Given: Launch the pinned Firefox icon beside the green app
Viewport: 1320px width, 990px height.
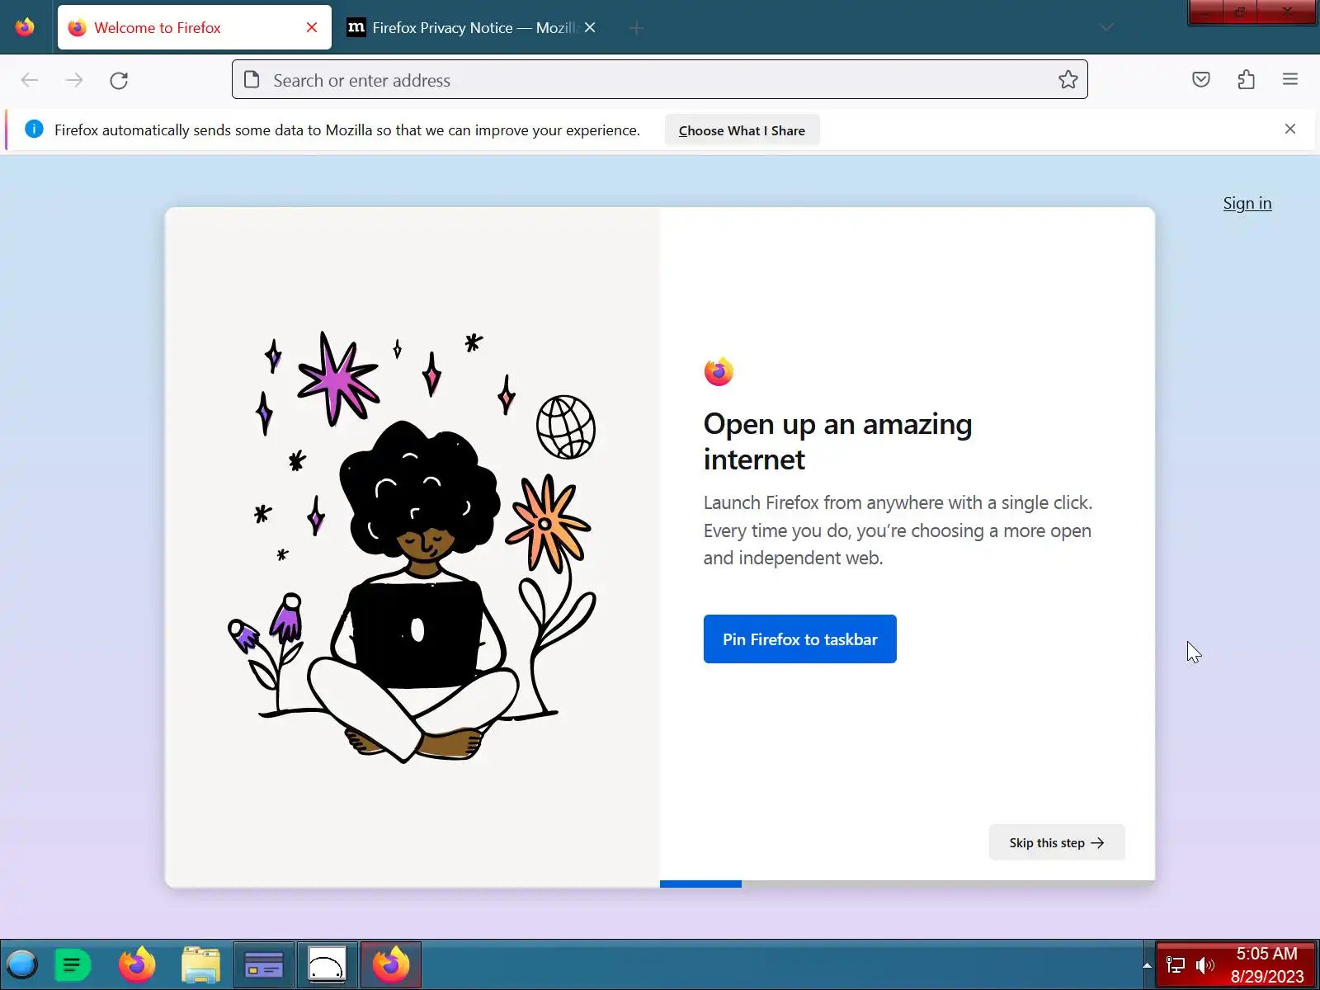Looking at the screenshot, I should (137, 964).
